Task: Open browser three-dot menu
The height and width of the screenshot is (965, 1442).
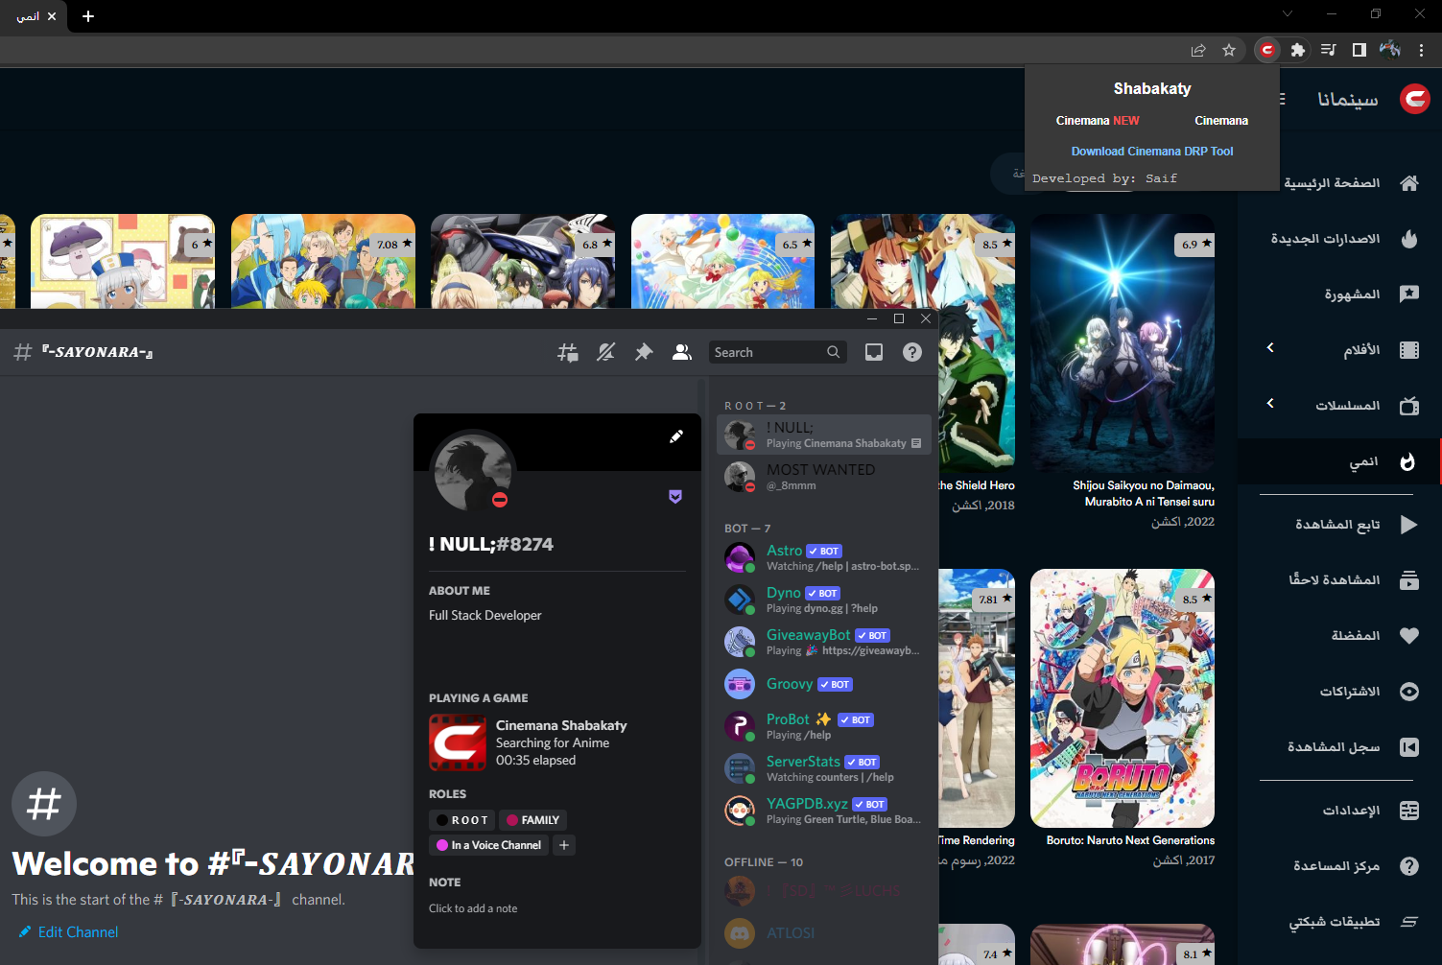Action: (1422, 50)
